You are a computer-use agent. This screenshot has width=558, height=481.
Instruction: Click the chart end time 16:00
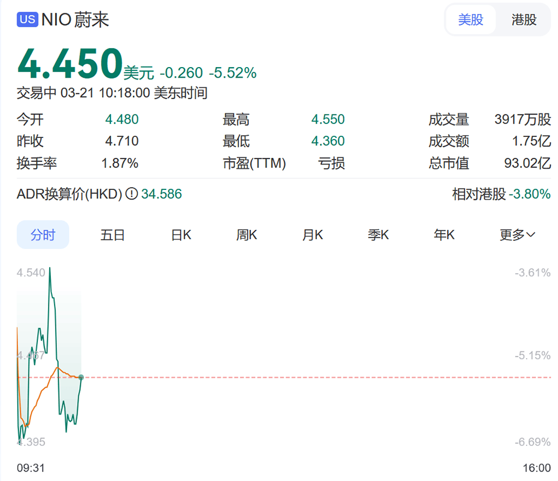click(x=537, y=468)
